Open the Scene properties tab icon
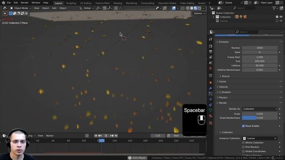 point(211,63)
